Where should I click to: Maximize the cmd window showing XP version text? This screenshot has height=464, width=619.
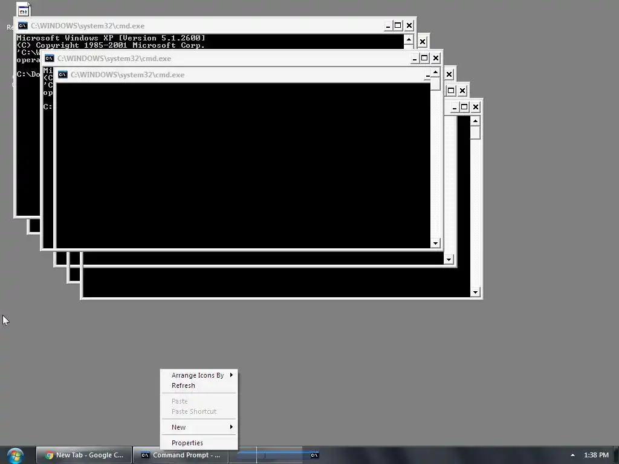(x=398, y=26)
